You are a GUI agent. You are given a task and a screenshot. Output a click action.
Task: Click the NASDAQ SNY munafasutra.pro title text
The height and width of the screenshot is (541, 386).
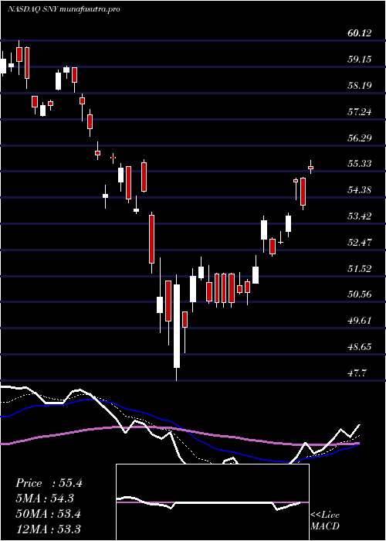coord(63,9)
